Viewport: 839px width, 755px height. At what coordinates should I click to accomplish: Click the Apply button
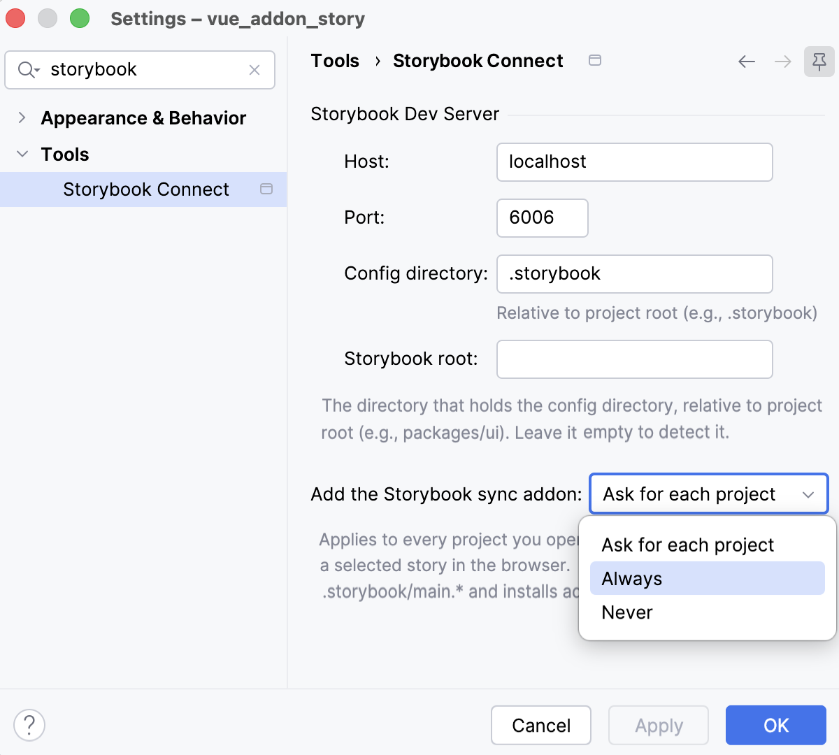(659, 726)
